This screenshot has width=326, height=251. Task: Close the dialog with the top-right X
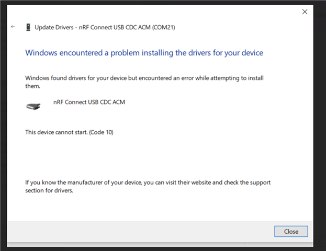pos(305,12)
